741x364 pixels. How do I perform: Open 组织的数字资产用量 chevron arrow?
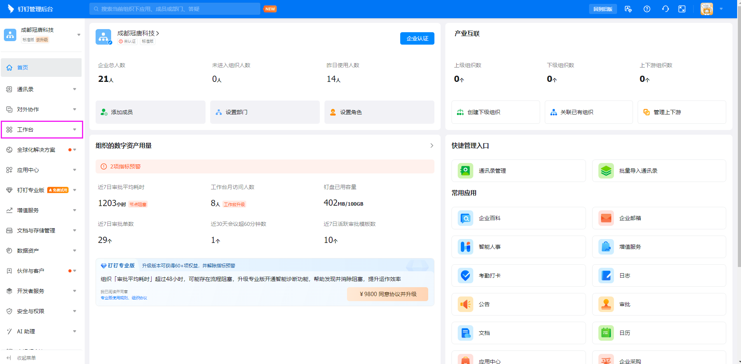pyautogui.click(x=432, y=146)
